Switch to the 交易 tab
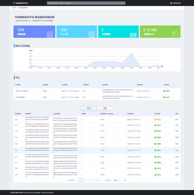Image resolution: width=194 pixels, height=195 pixels. click(105, 108)
